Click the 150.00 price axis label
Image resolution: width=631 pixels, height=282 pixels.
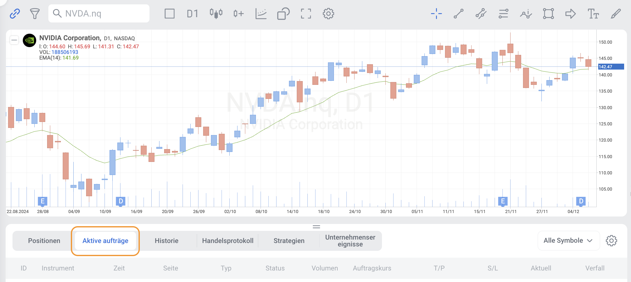(x=605, y=42)
